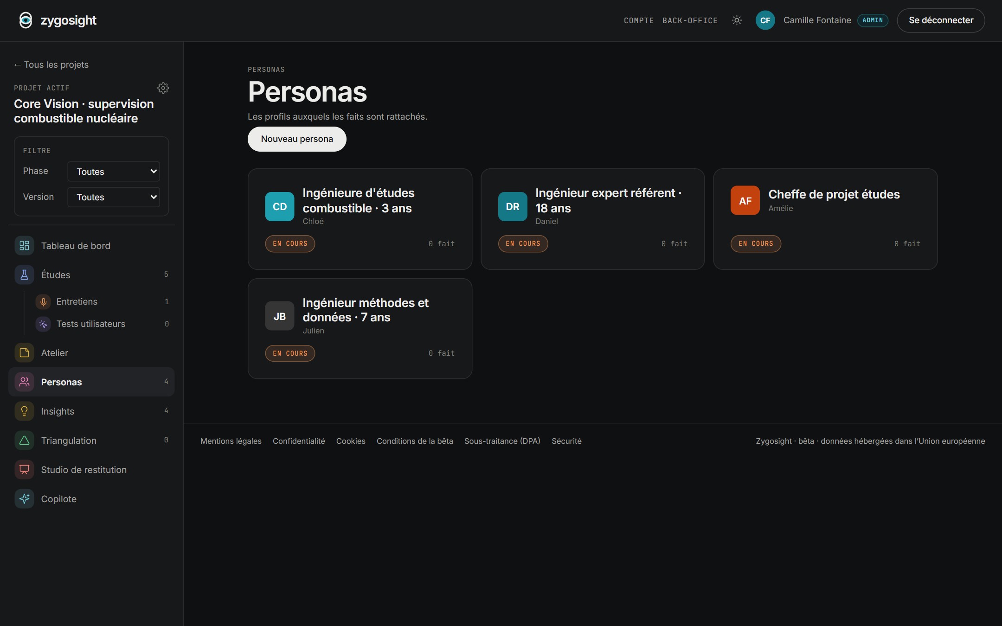
Task: Click the Tableau de bord grid icon
Action: (x=24, y=246)
